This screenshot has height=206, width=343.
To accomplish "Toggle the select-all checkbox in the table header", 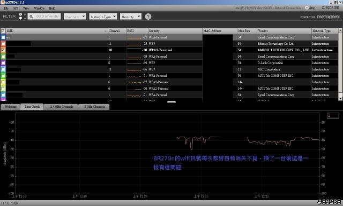I will (3, 31).
